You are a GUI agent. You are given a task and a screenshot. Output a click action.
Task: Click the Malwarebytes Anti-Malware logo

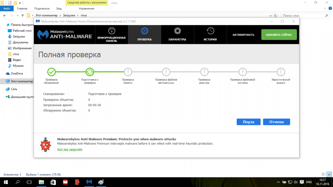pos(65,34)
